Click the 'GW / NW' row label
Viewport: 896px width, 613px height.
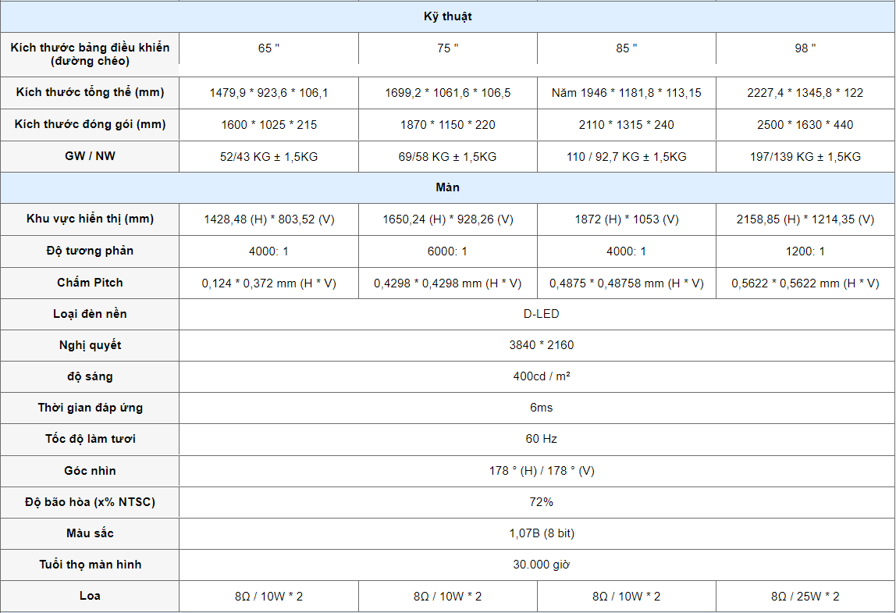click(90, 156)
